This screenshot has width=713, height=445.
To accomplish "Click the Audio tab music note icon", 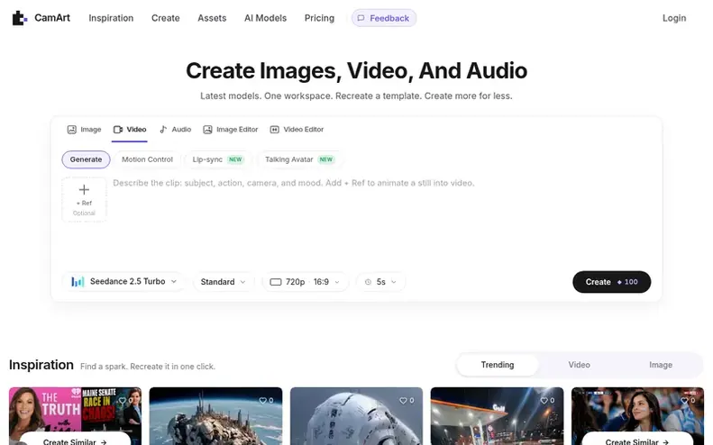I will point(163,130).
